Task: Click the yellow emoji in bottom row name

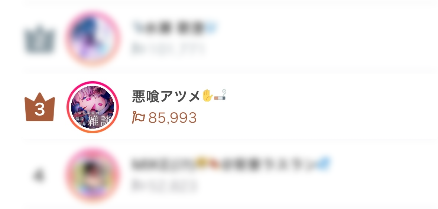Action: tap(201, 162)
